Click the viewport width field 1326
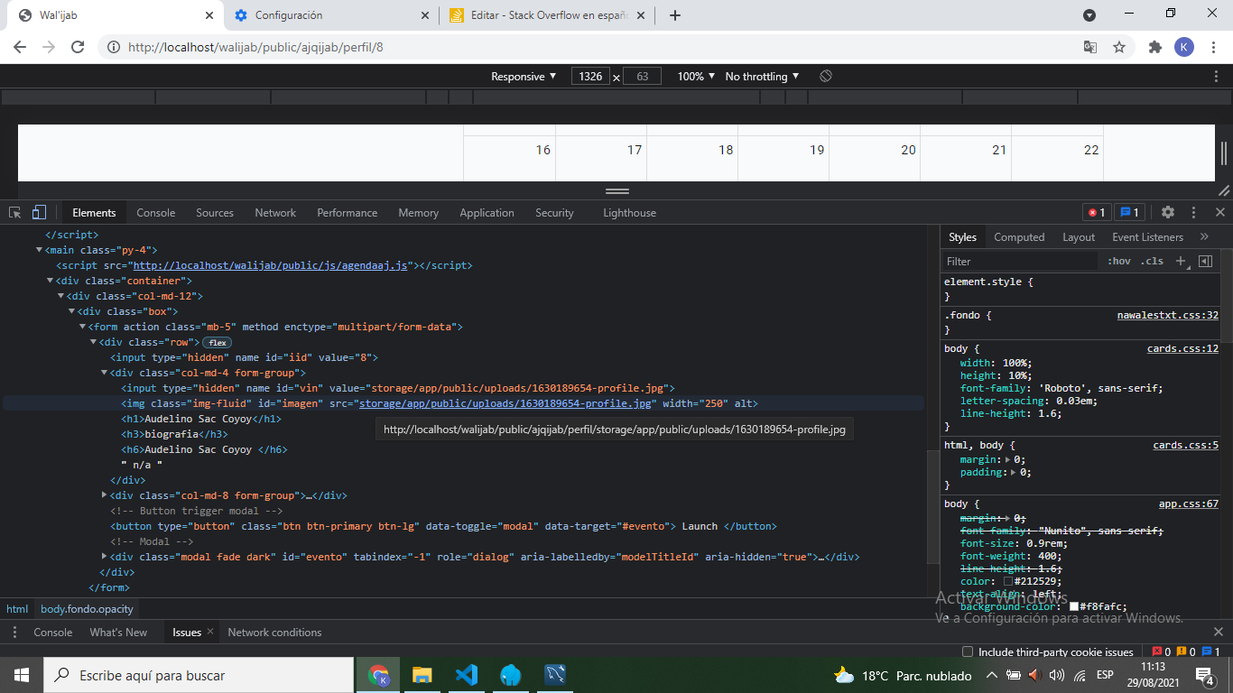This screenshot has width=1233, height=693. click(590, 77)
